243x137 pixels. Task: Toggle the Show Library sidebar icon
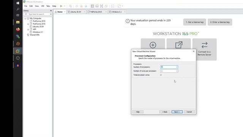92,6
